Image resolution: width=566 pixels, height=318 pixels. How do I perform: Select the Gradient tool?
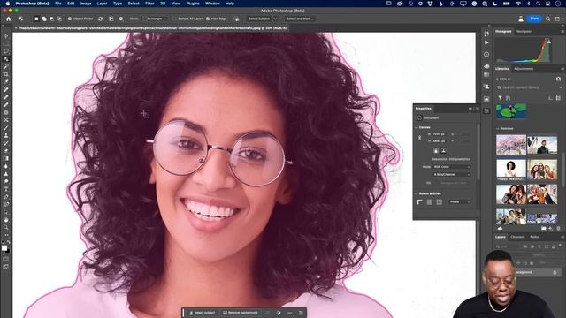6,158
